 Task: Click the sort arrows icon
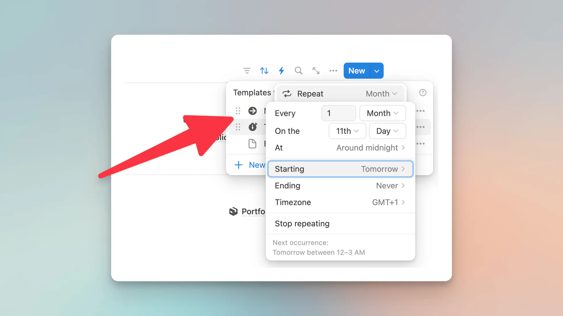pyautogui.click(x=264, y=71)
